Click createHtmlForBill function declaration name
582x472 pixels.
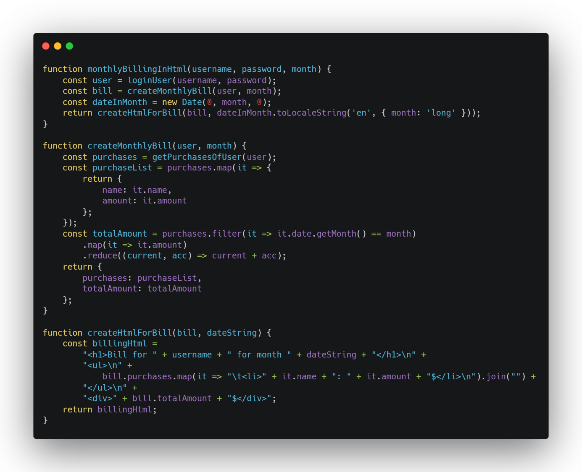point(130,333)
